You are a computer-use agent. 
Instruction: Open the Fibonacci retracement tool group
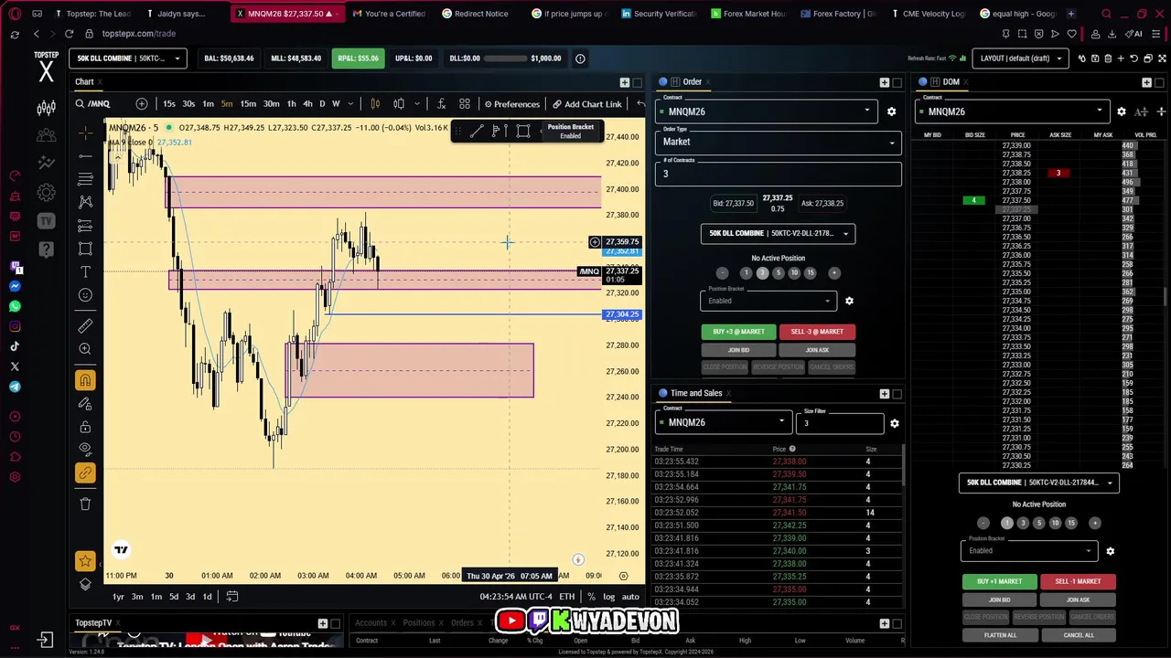(85, 179)
